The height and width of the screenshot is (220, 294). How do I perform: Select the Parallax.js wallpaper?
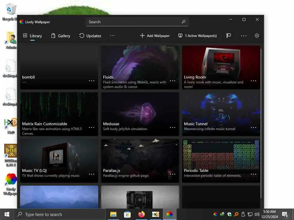coord(140,161)
